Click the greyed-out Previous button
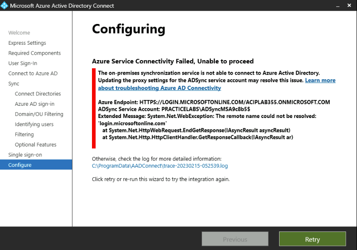 tap(235, 239)
